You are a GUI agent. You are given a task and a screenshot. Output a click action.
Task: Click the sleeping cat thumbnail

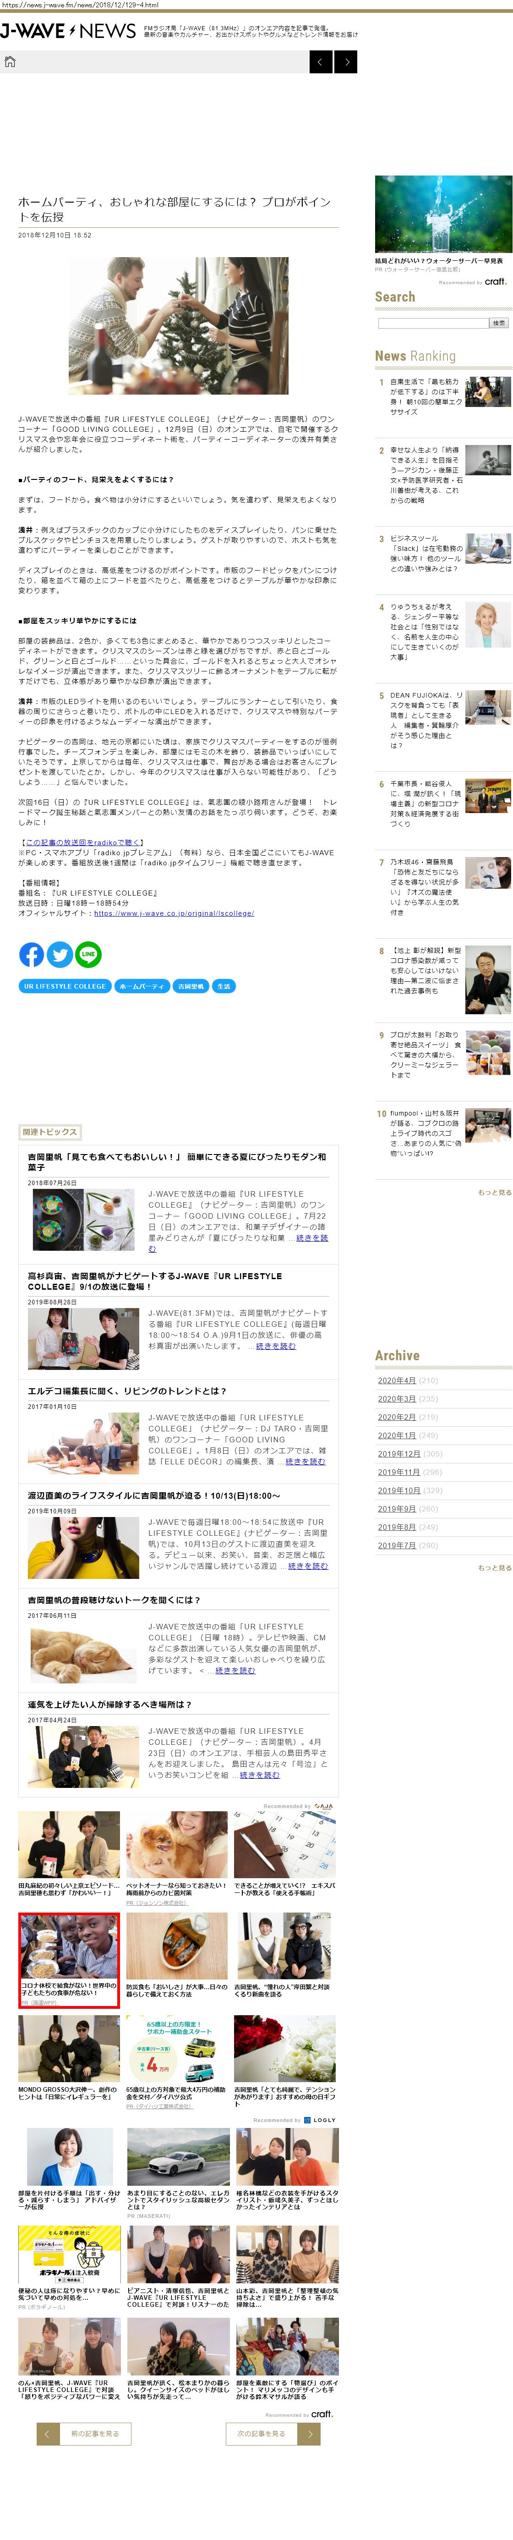[84, 1653]
